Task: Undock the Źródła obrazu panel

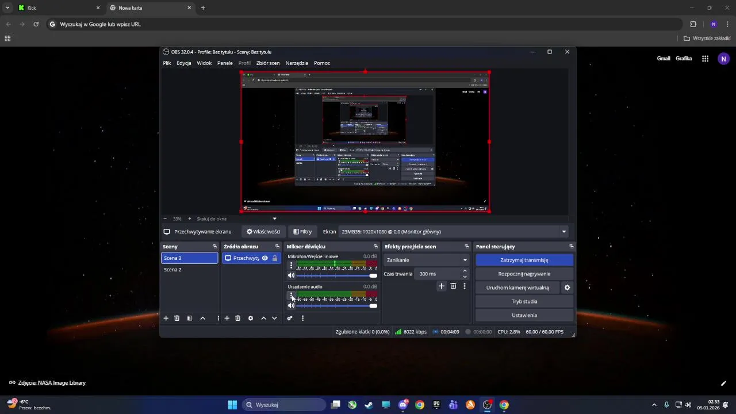Action: tap(277, 247)
